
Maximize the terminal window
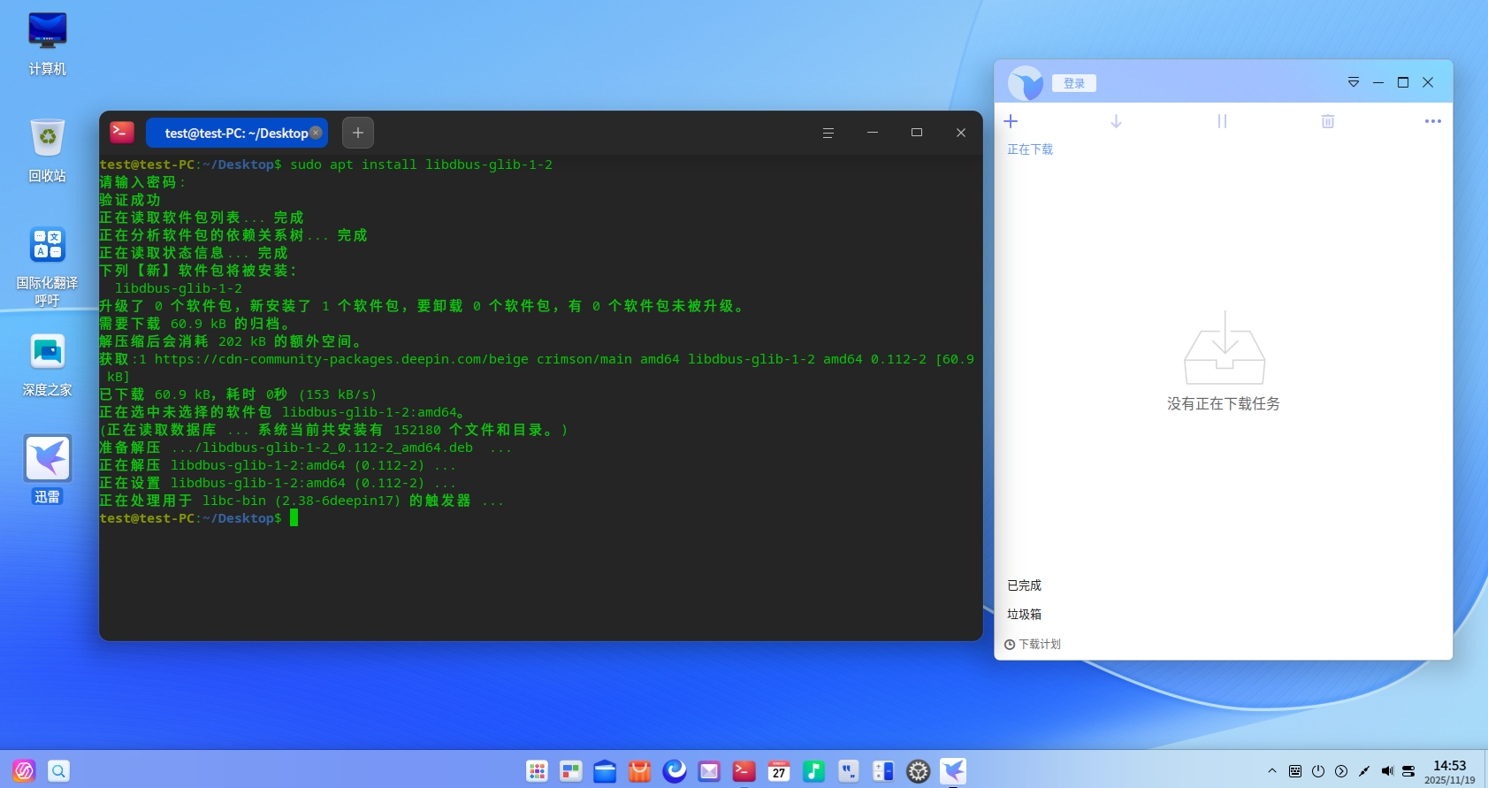pos(917,133)
